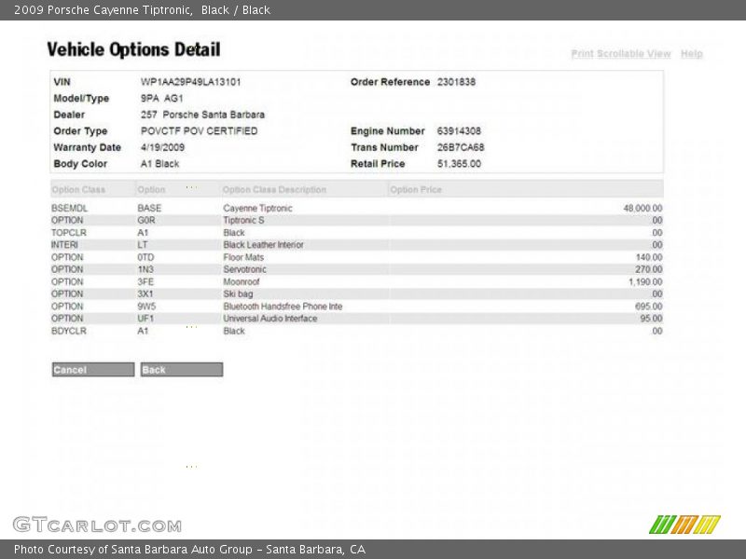
Task: Click the Option Price column header
Action: [416, 190]
